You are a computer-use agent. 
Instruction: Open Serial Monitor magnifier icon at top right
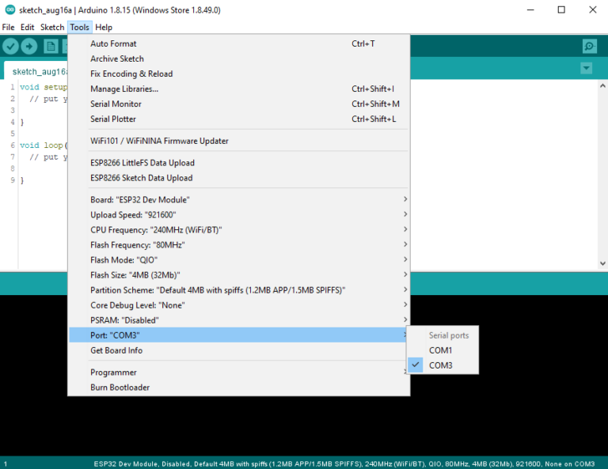coord(589,47)
